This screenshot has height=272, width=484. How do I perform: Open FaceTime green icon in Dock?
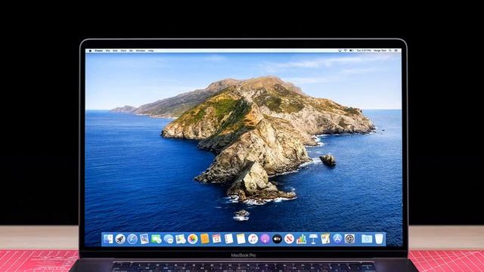[x=157, y=239]
